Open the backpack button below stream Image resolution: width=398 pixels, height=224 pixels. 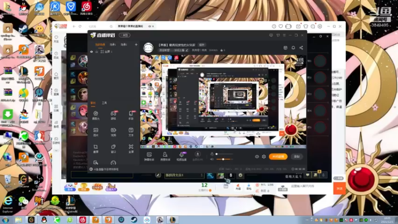[x=249, y=187]
